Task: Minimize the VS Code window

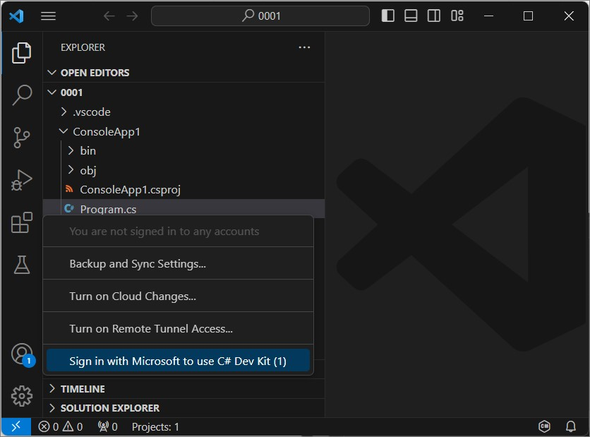Action: 489,16
